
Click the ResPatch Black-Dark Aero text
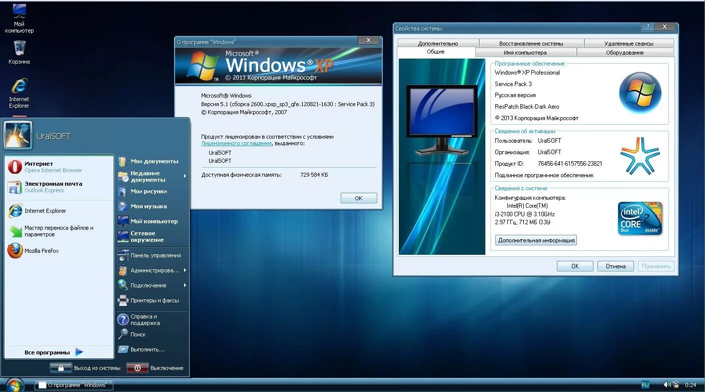pyautogui.click(x=527, y=107)
